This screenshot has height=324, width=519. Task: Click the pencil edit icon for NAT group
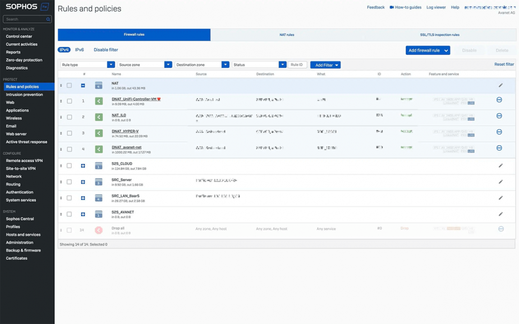point(500,85)
